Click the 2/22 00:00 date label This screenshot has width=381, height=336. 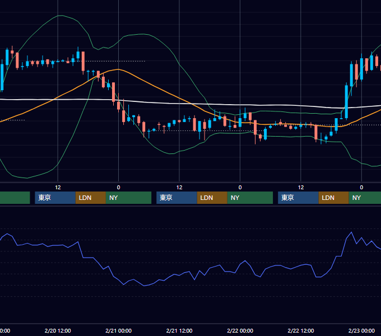point(240,330)
